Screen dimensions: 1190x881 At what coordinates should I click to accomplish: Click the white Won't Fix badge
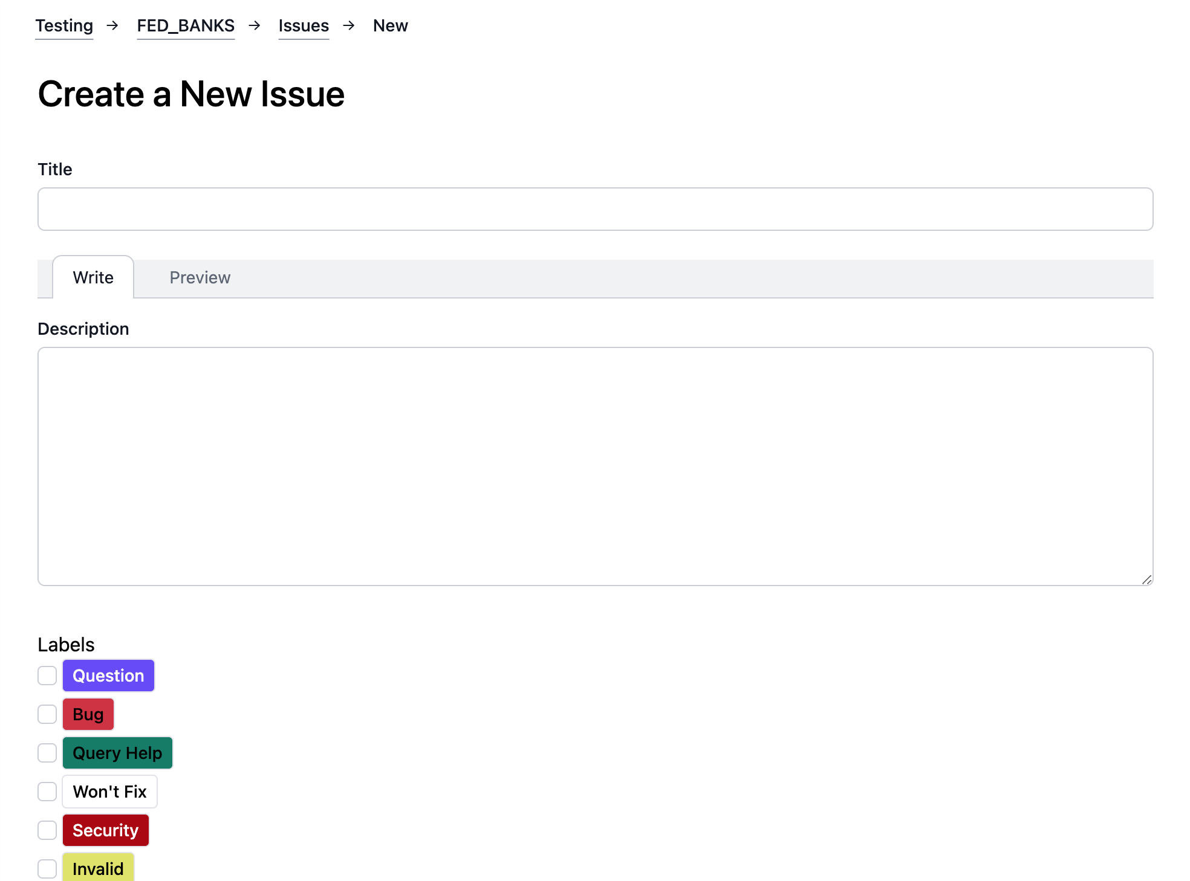click(x=109, y=792)
